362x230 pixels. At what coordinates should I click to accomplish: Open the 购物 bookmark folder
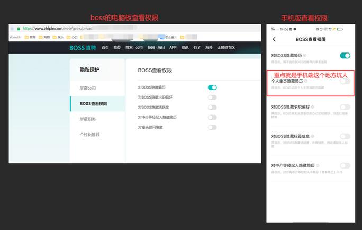pyautogui.click(x=44, y=37)
